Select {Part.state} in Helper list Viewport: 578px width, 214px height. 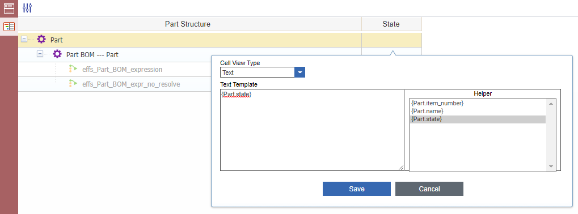[478, 119]
